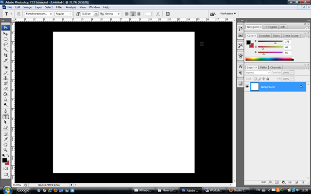Toggle Lock image pixels brush icon
The image size is (311, 194).
click(259, 79)
